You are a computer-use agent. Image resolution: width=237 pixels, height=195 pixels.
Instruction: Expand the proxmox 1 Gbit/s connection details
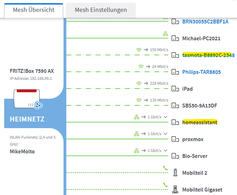(165, 134)
